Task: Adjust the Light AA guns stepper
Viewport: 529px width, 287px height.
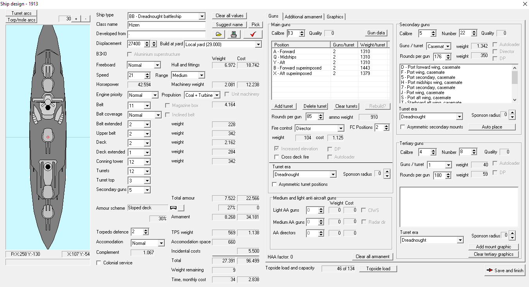Action: pyautogui.click(x=321, y=210)
